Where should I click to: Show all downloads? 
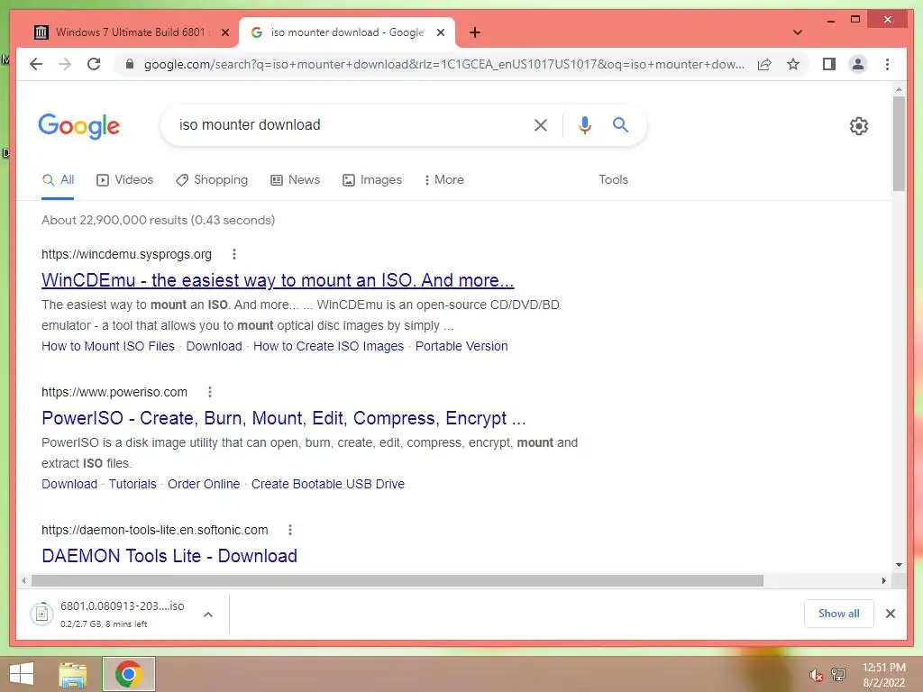839,614
